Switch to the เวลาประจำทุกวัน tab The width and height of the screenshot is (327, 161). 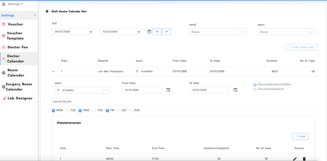click(x=62, y=102)
